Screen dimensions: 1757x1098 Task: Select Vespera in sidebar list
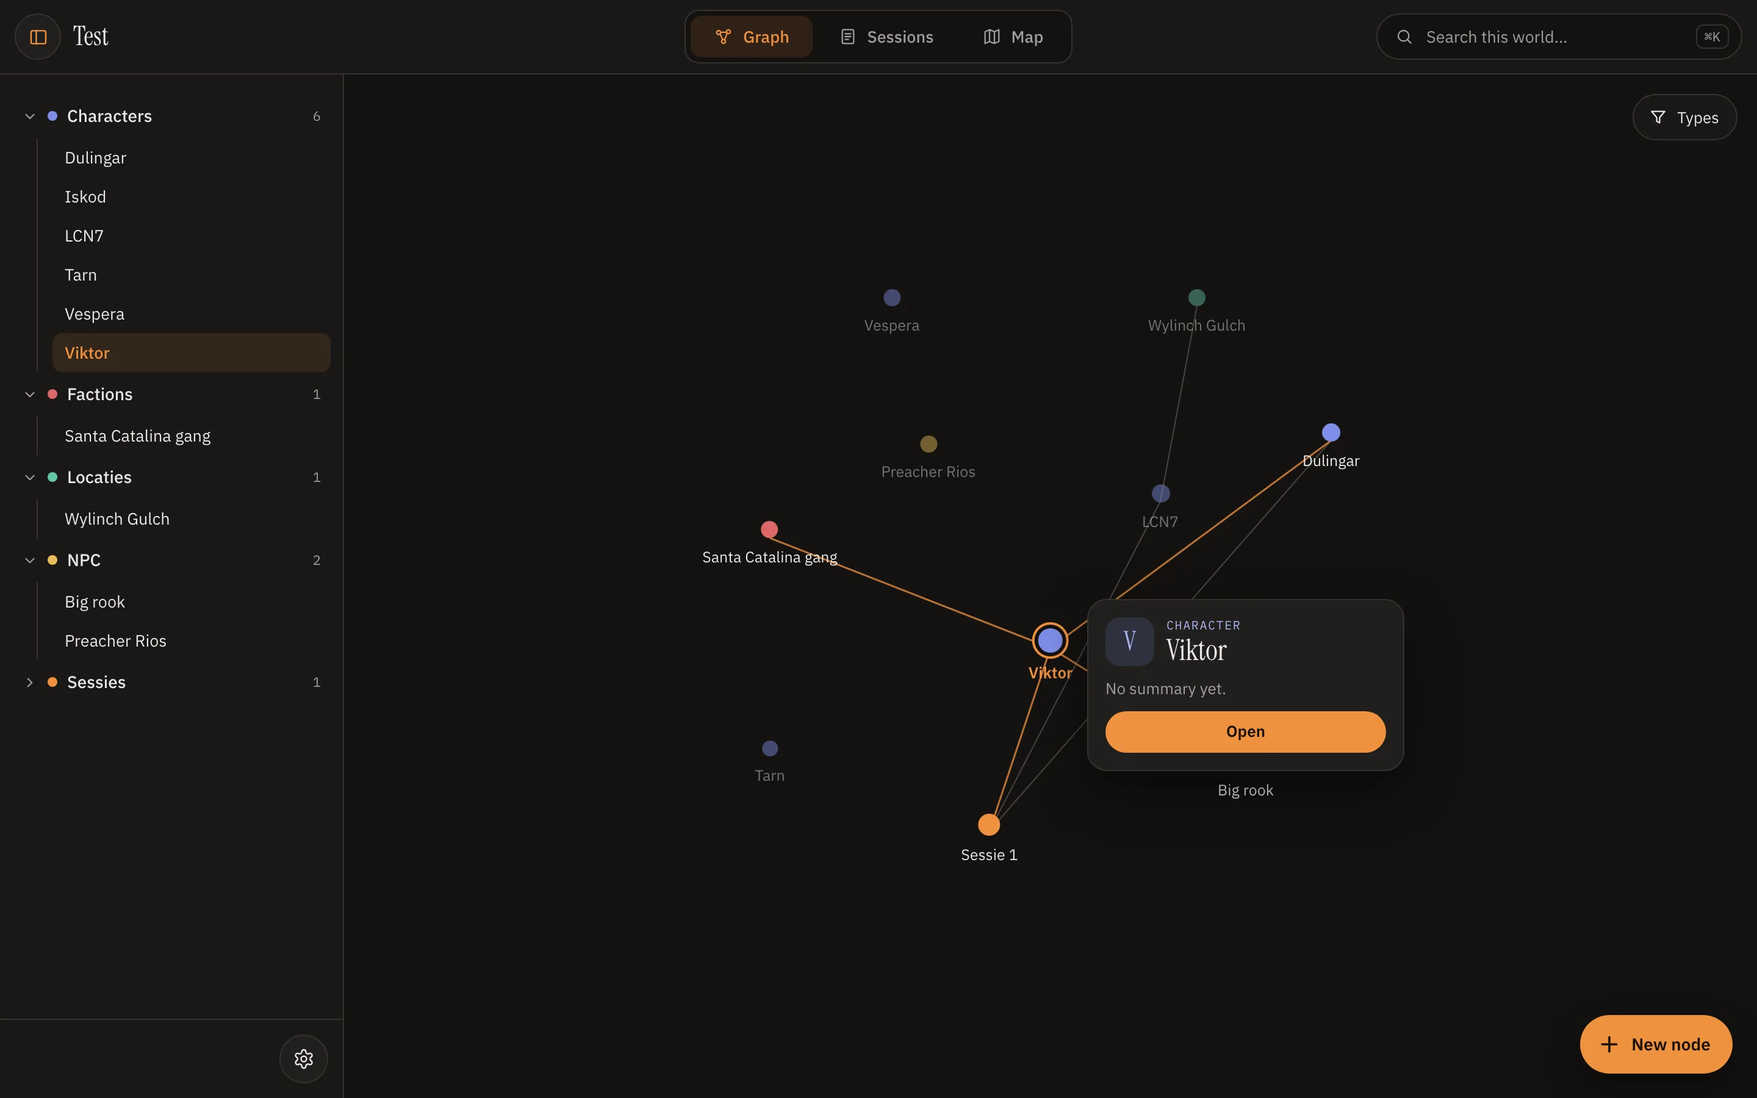click(191, 314)
